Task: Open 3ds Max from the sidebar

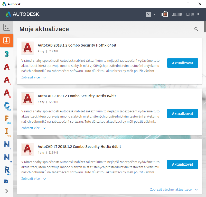Action: pyautogui.click(x=7, y=54)
